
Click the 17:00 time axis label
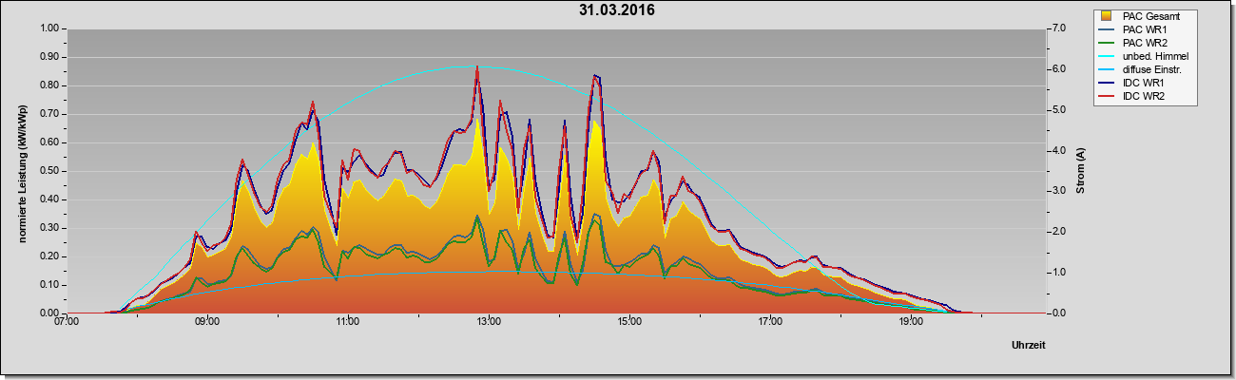point(770,323)
